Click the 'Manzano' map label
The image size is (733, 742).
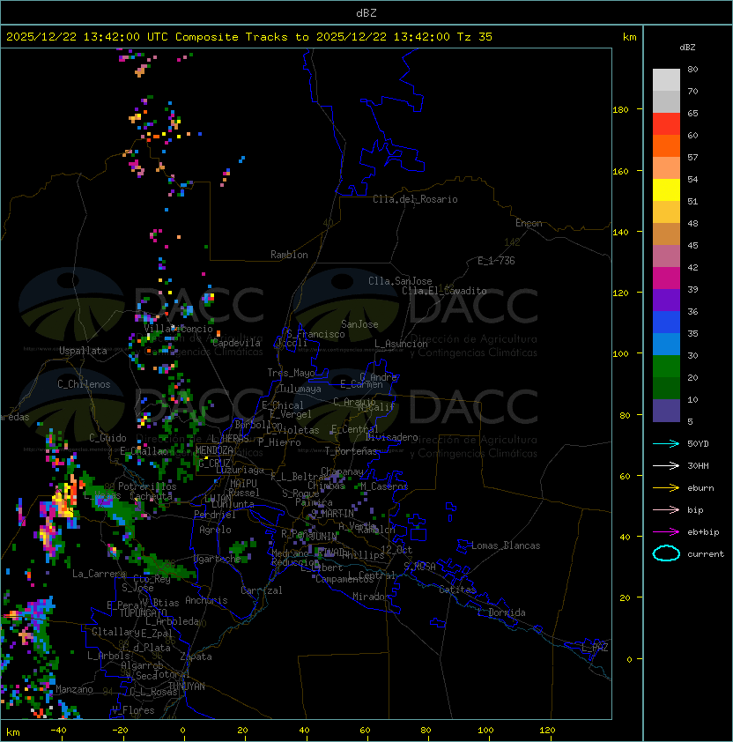click(74, 689)
